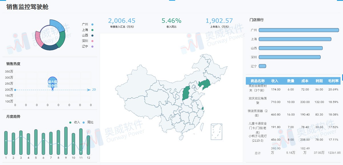Click the pink 深圳 legend dot on donut chart
The height and width of the screenshot is (165, 343).
[92, 41]
